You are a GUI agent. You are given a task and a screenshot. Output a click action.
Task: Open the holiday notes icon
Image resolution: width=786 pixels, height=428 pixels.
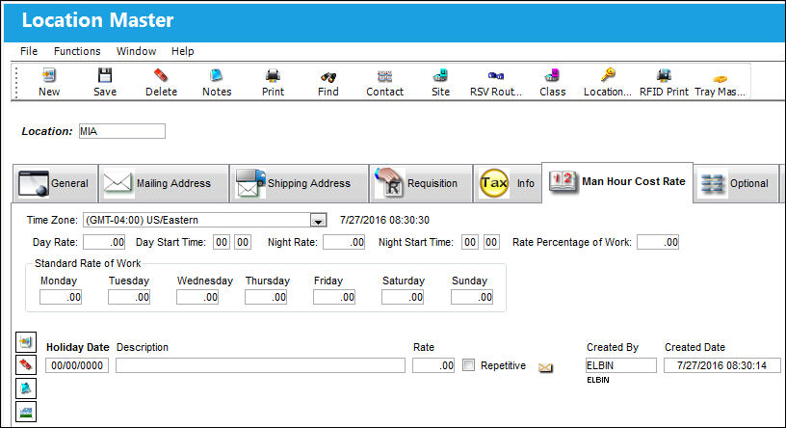26,388
